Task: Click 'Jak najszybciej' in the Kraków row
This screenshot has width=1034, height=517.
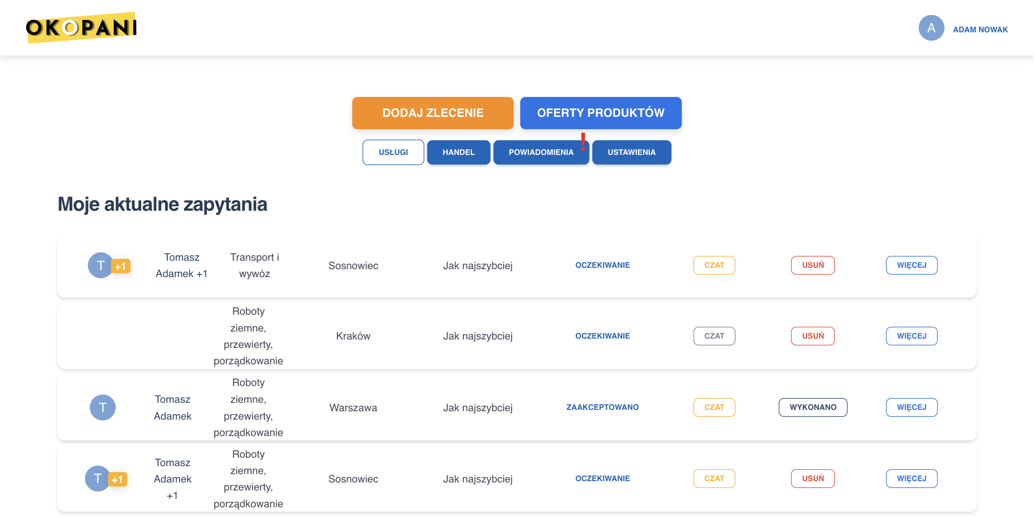Action: [478, 336]
